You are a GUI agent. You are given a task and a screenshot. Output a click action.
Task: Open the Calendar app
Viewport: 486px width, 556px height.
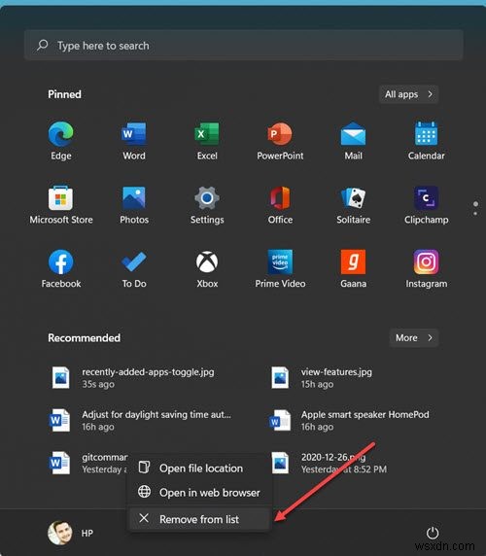[x=426, y=140]
